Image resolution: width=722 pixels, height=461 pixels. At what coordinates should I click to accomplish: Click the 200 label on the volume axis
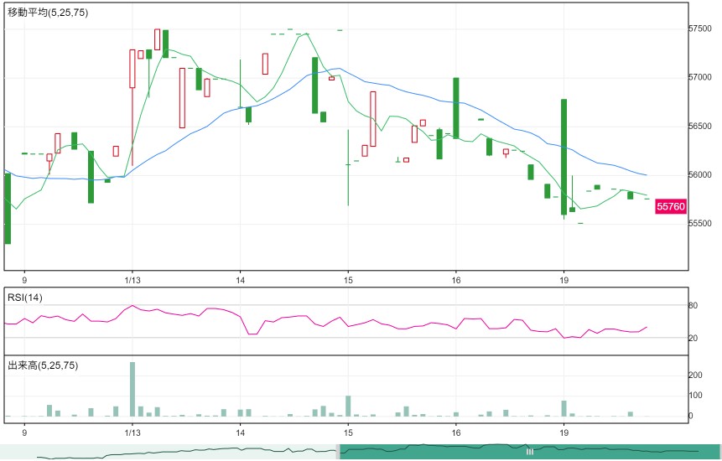click(x=695, y=375)
